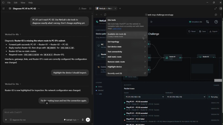223x125 pixels.
Task: Open Recently used (9) list
Action: [x=126, y=73]
